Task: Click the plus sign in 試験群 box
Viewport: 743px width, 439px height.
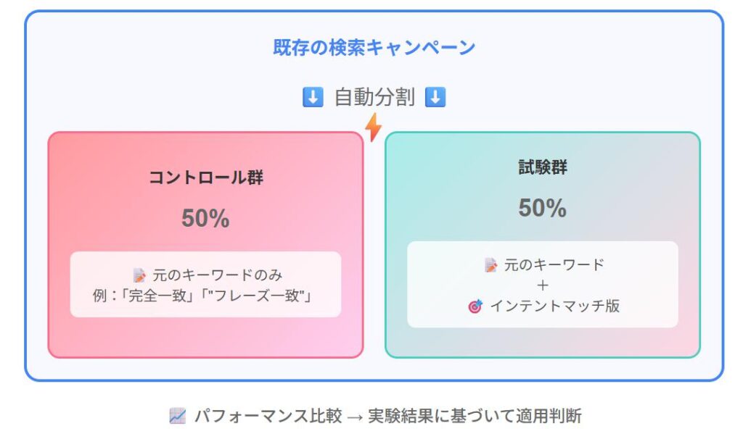Action: 543,285
